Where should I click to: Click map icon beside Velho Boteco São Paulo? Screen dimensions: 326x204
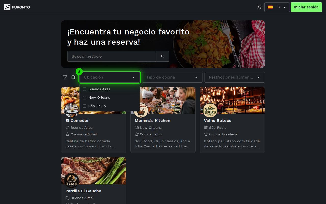pos(206,127)
